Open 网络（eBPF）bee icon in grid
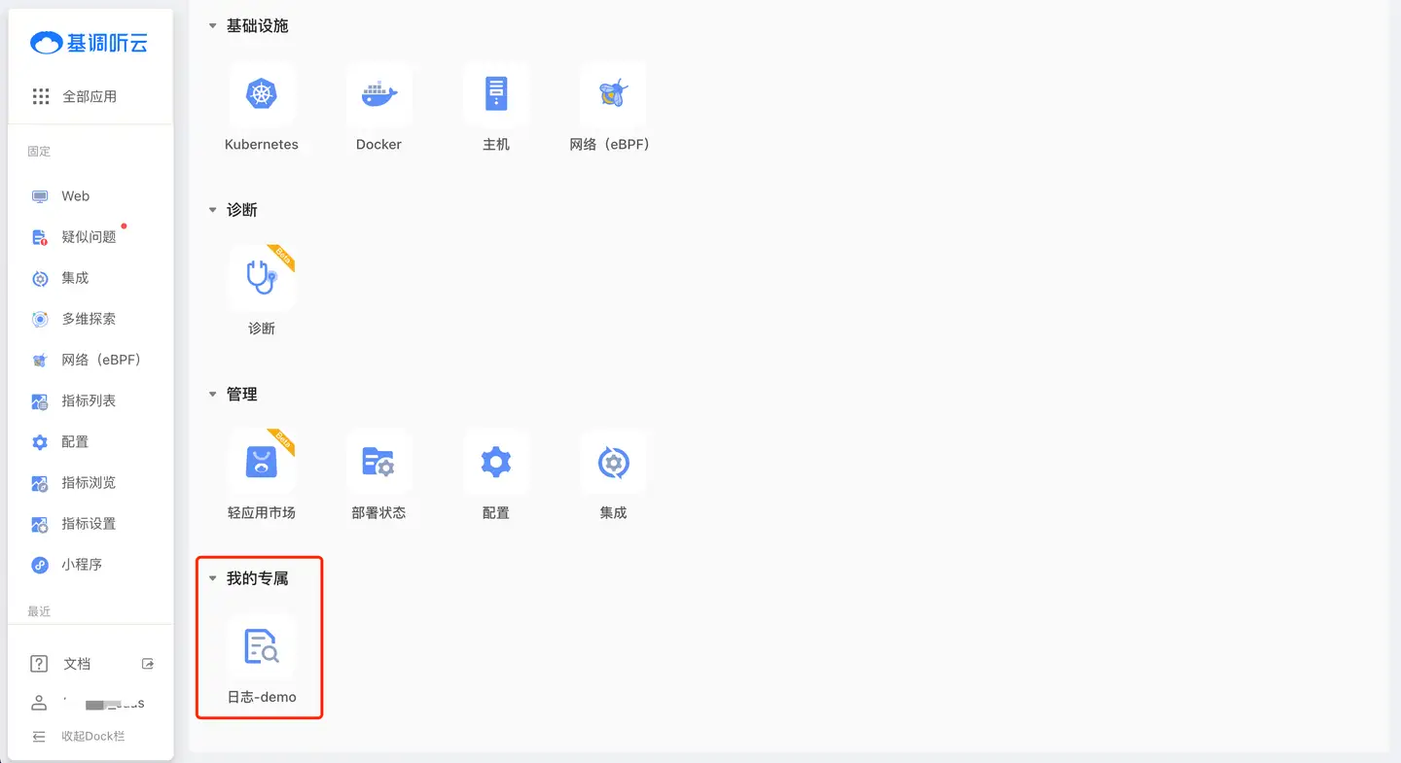The image size is (1401, 763). 613,95
